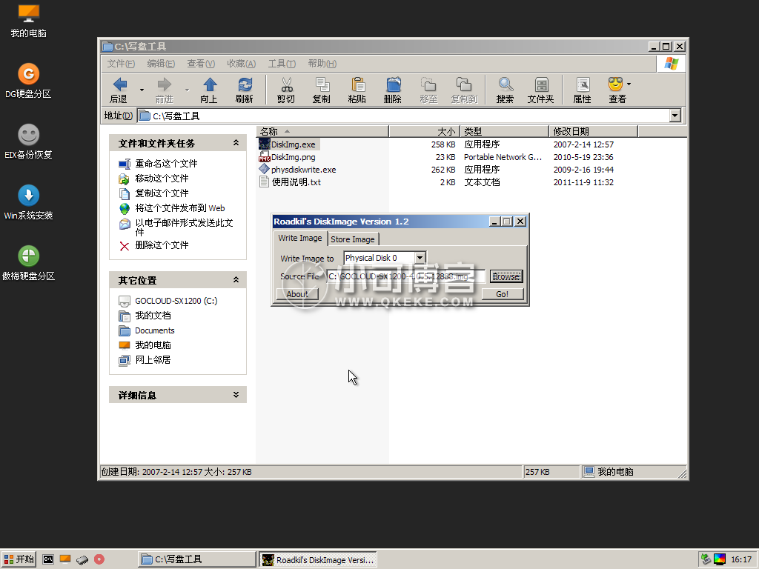Open the 查看(V) menu

point(201,64)
